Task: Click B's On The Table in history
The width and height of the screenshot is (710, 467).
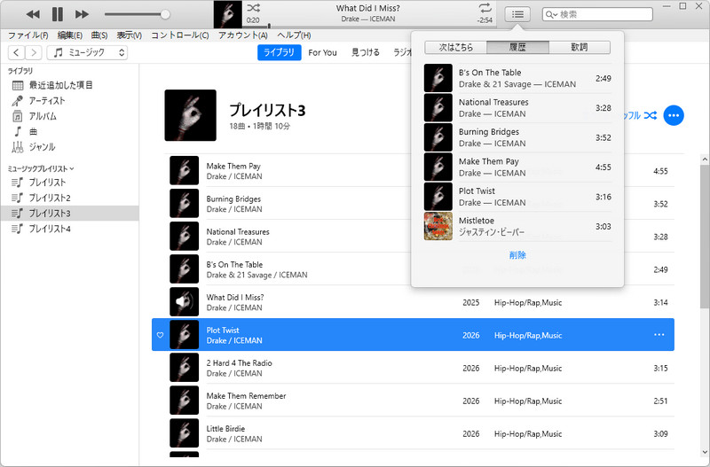Action: pyautogui.click(x=517, y=78)
